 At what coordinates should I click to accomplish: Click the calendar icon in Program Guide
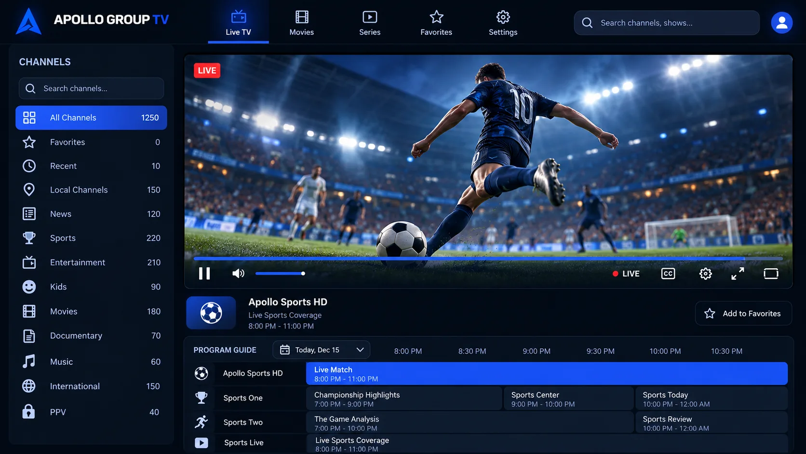click(285, 350)
